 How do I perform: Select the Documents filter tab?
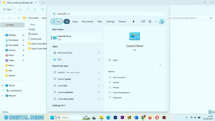pos(87,22)
